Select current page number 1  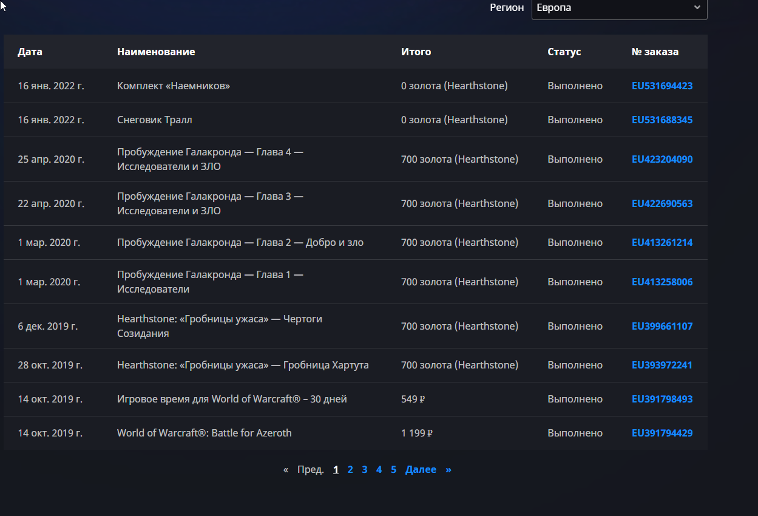click(336, 470)
